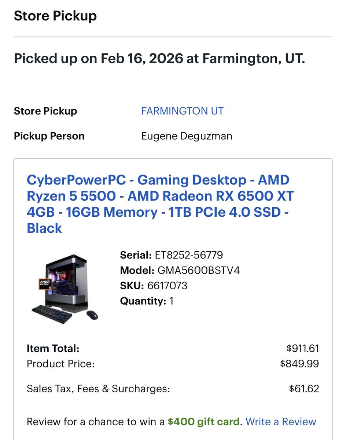Select the SKU number 6617073
The image size is (346, 440).
167,286
